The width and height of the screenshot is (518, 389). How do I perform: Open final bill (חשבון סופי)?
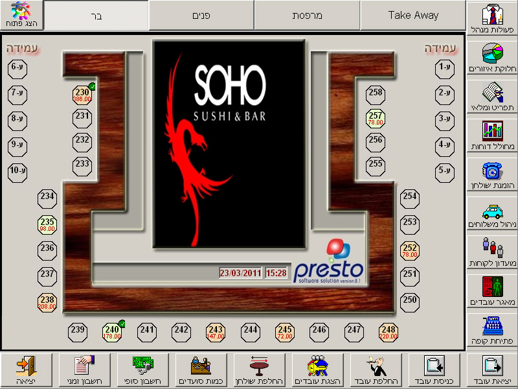[x=143, y=370]
